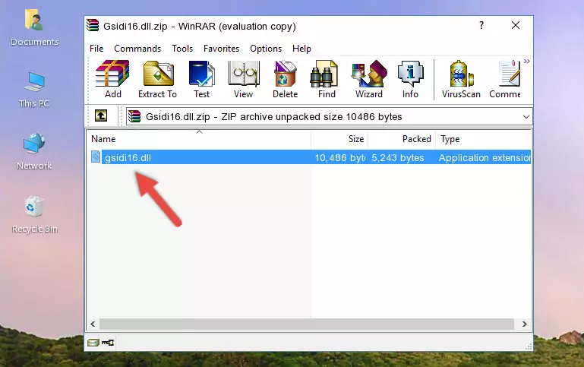Click the gsidi16.dll file icon
This screenshot has width=584, height=367.
point(96,157)
